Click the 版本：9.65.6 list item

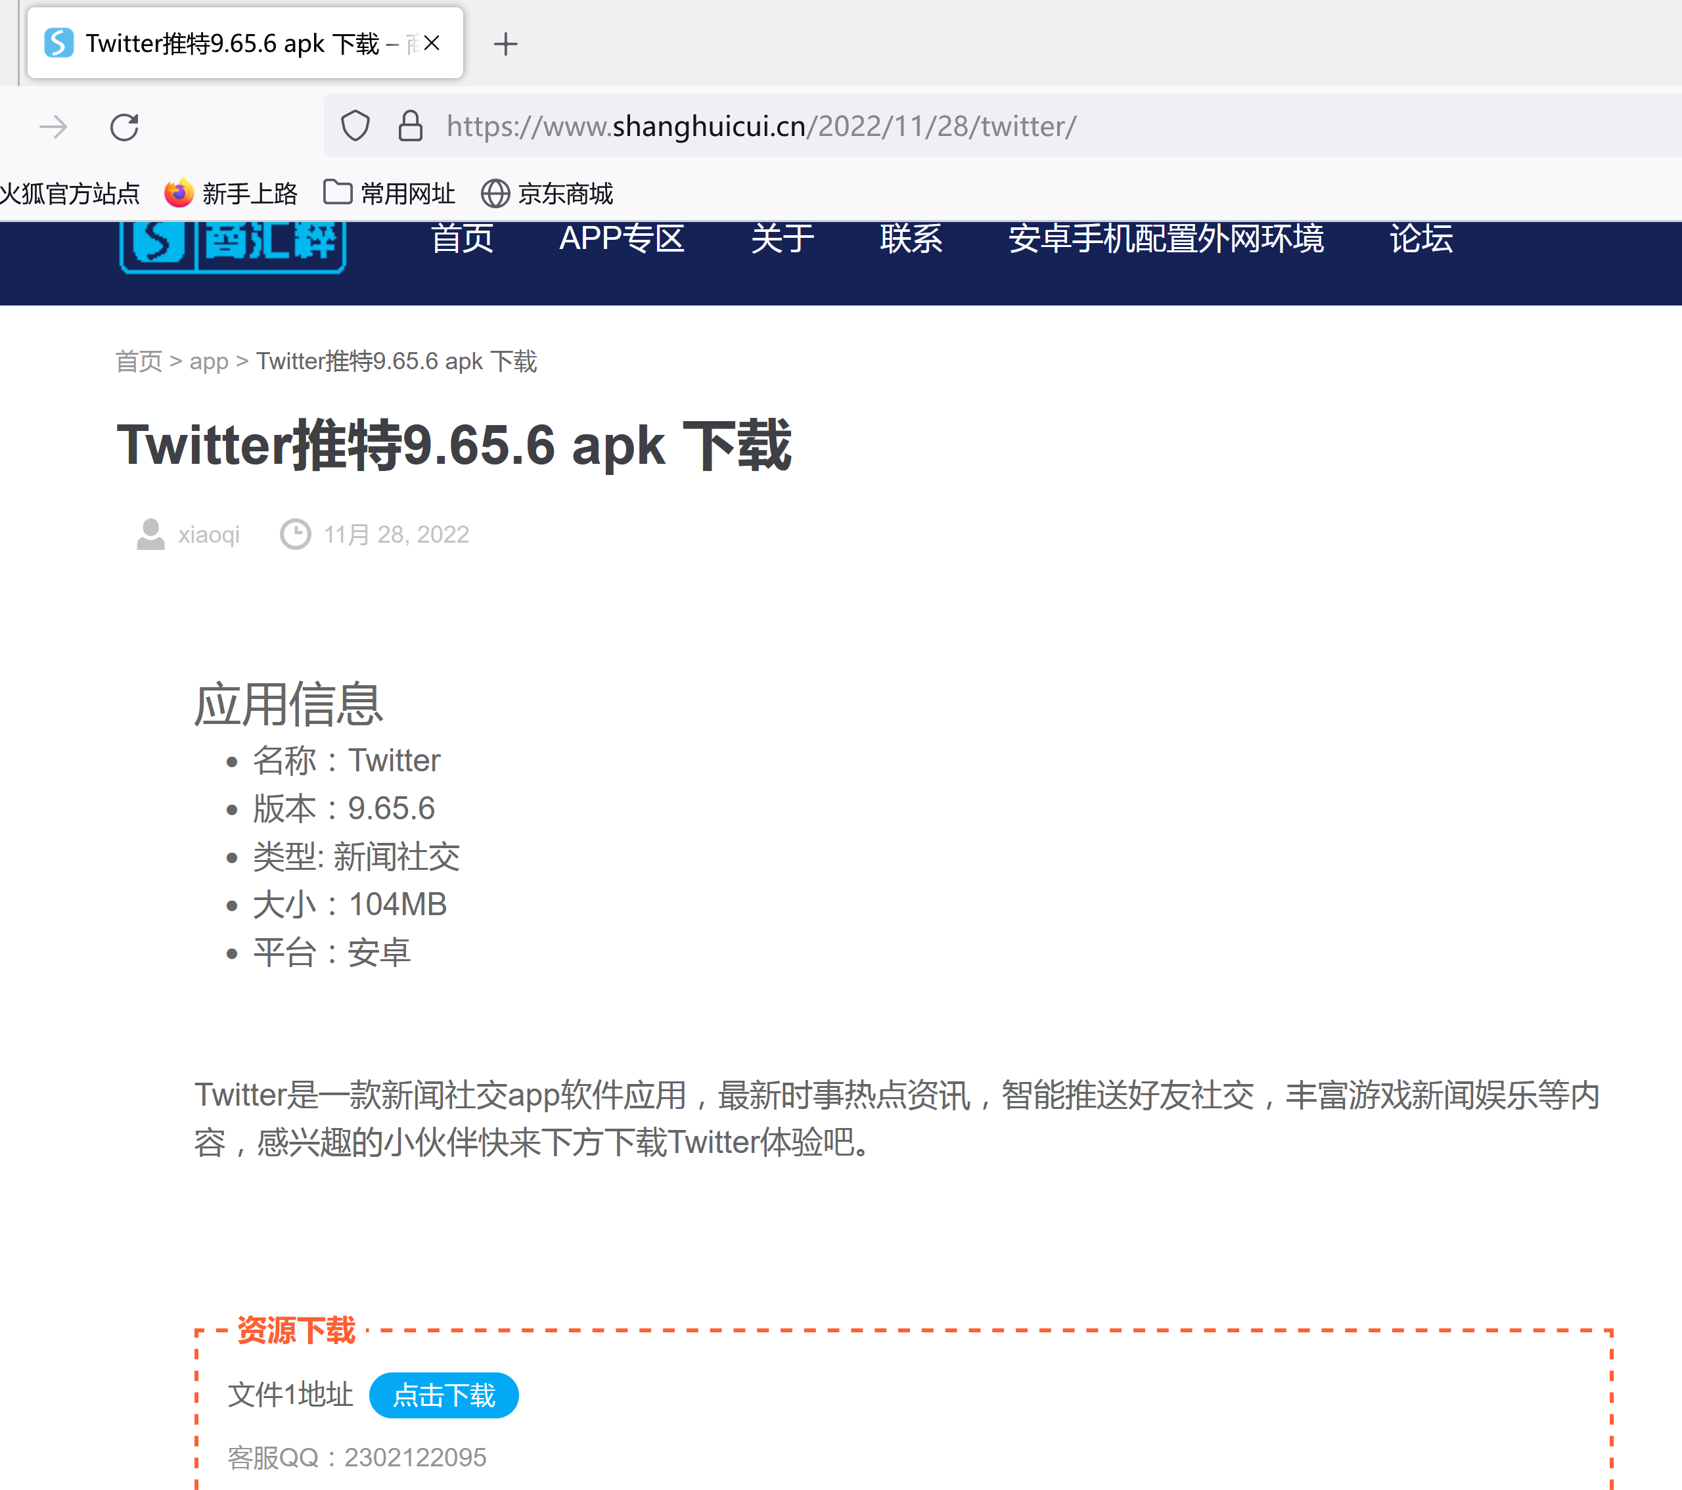click(x=344, y=808)
